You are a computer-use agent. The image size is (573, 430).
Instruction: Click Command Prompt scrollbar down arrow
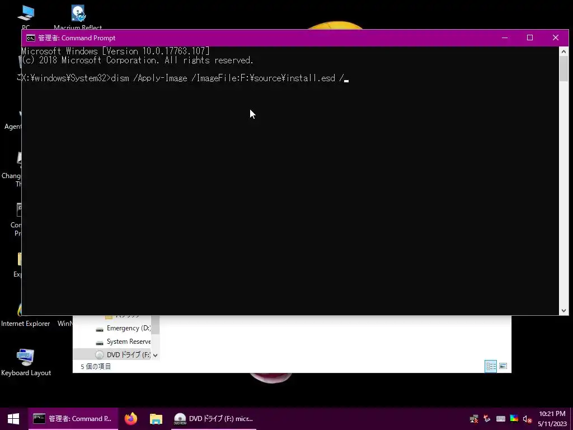[563, 310]
